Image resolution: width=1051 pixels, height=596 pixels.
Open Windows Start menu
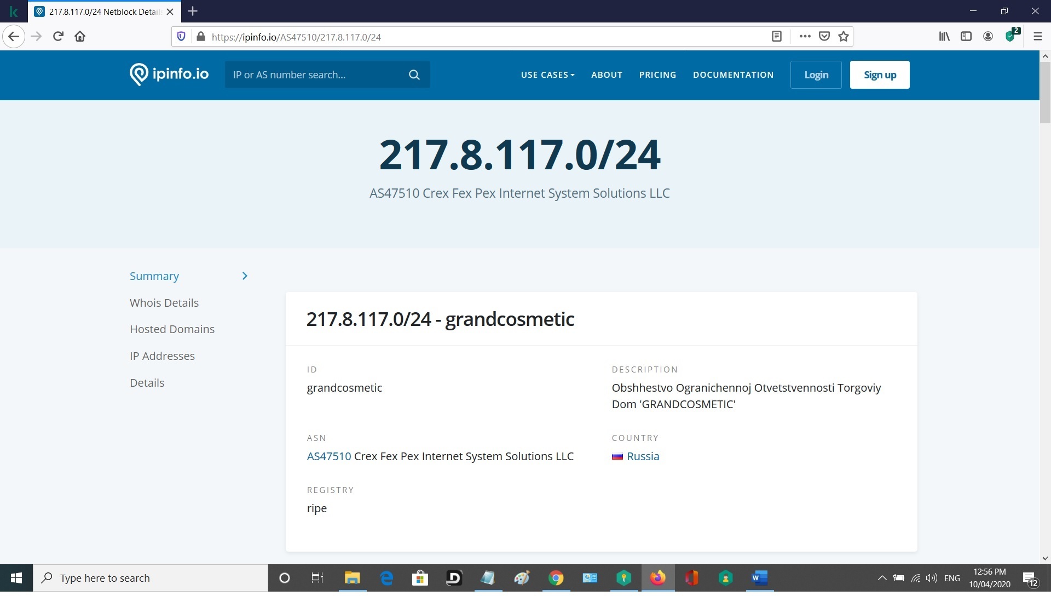click(x=16, y=578)
